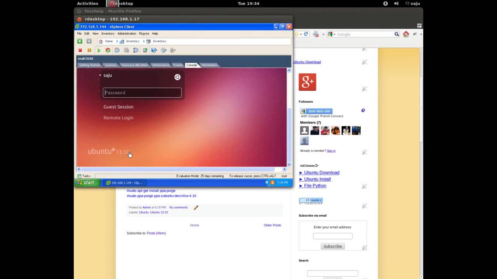Click the Home icon in the vSphere breadcrumb
Screen dimensions: 497x279
101,41
